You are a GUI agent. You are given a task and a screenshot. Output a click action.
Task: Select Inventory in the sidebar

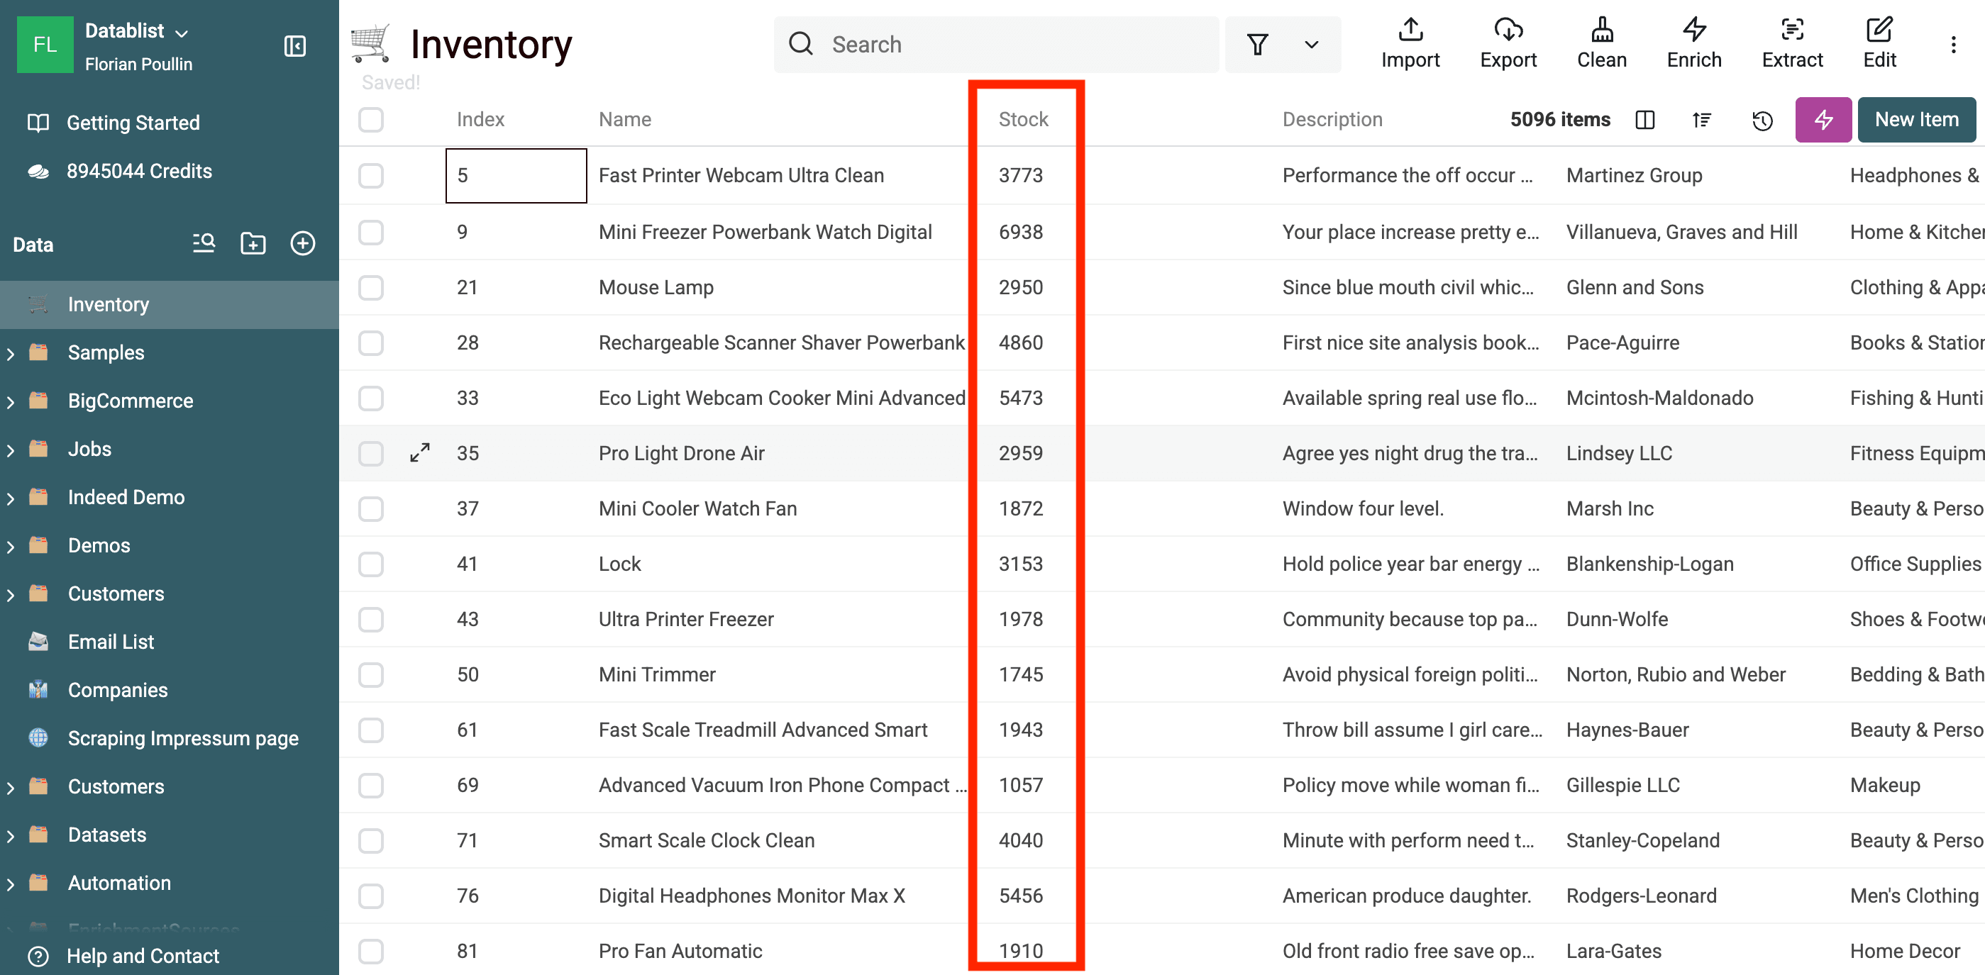(x=108, y=304)
